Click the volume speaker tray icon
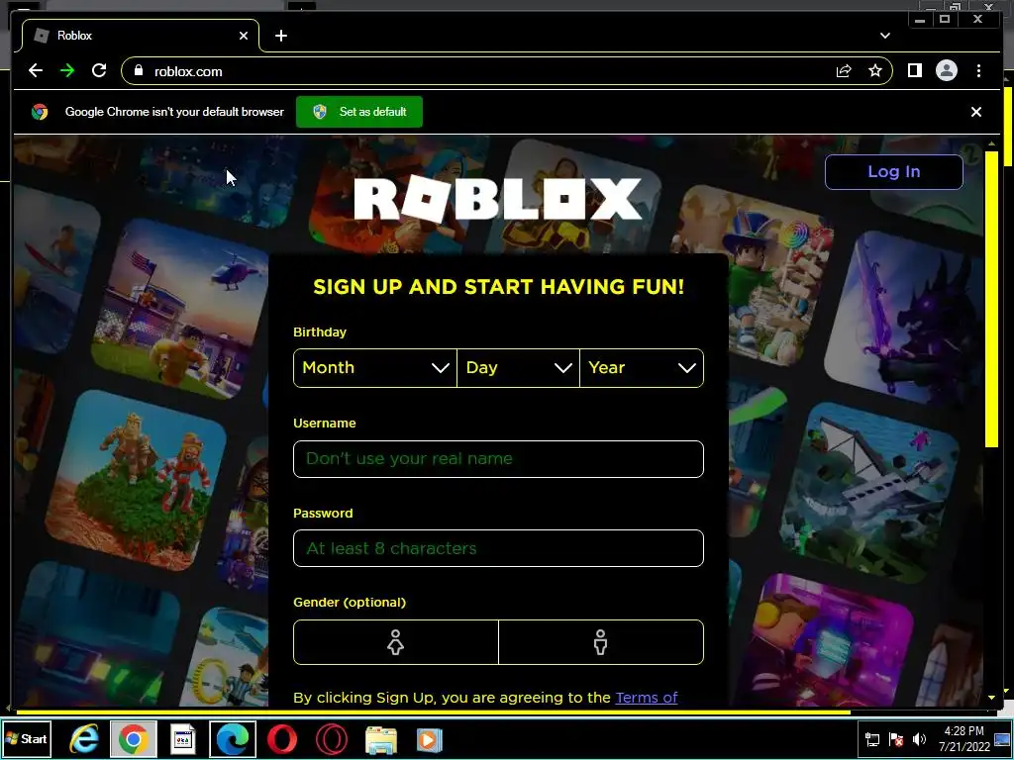 point(919,738)
